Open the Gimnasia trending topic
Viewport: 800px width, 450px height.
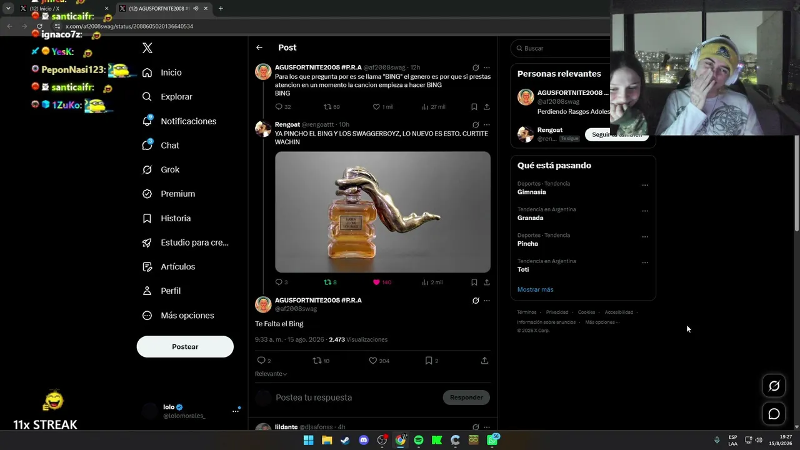[532, 192]
